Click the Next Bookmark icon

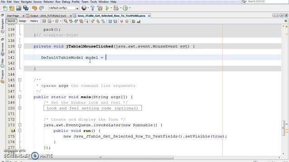click(98, 21)
